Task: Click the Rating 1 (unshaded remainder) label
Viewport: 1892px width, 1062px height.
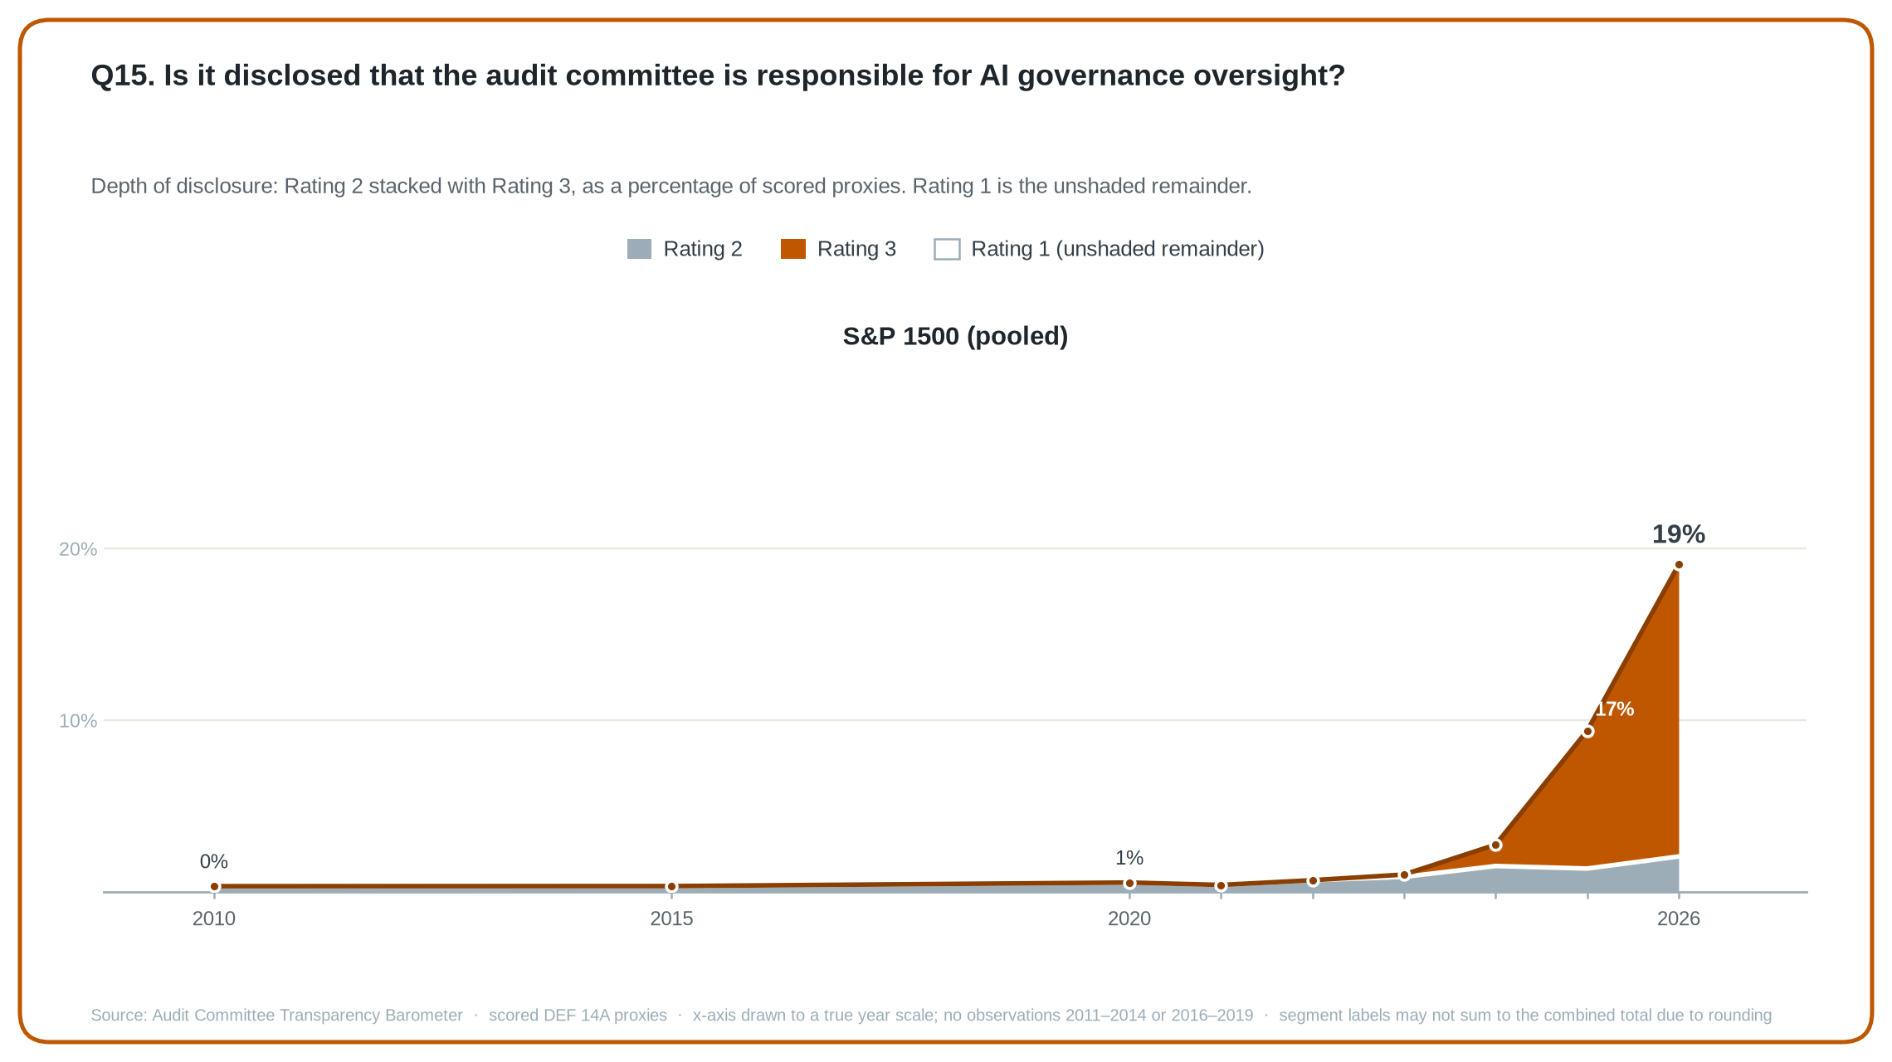Action: point(1118,249)
